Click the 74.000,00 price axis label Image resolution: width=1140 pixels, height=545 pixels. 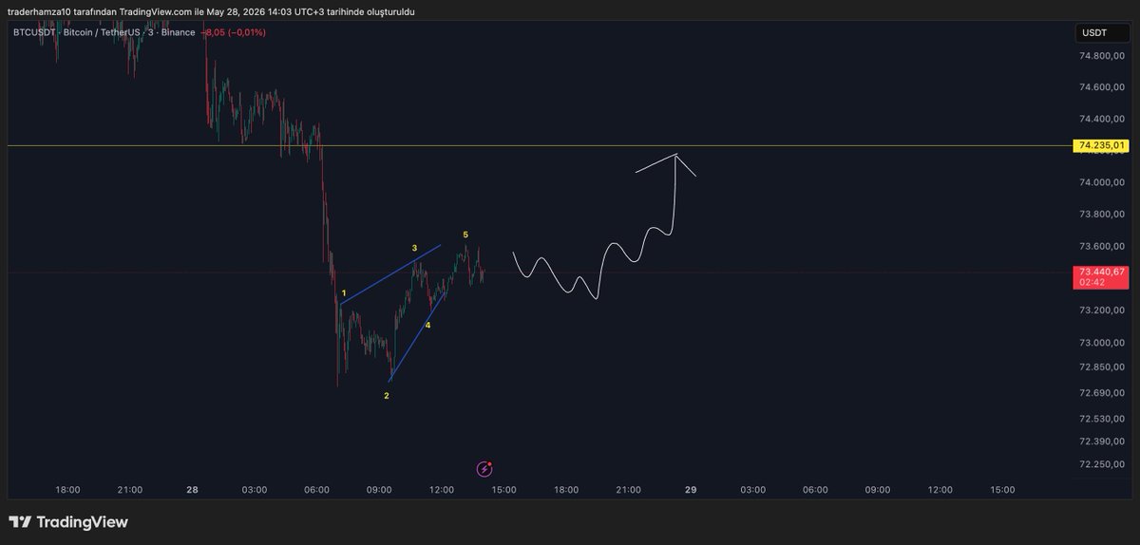click(x=1102, y=183)
